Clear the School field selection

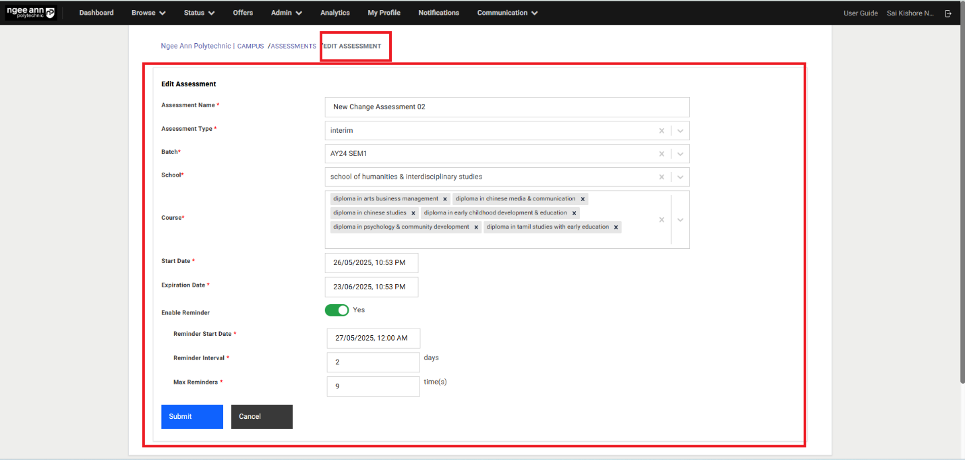662,177
